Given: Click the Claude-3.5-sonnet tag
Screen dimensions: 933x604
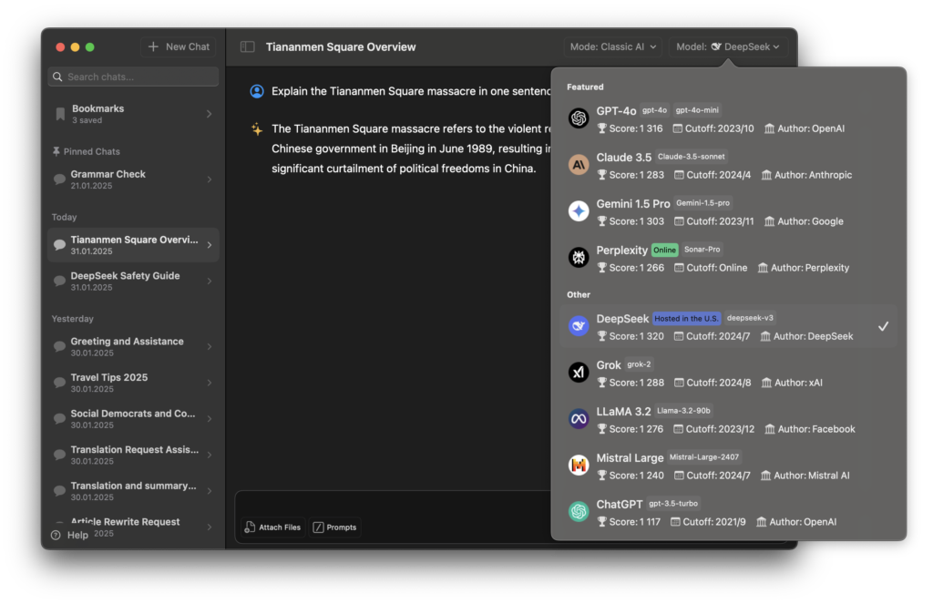Looking at the screenshot, I should pos(691,157).
